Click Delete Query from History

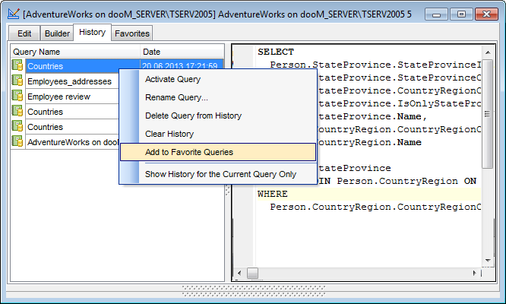click(193, 116)
